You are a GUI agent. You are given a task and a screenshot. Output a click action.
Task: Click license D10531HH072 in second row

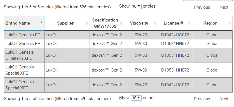tap(175, 44)
